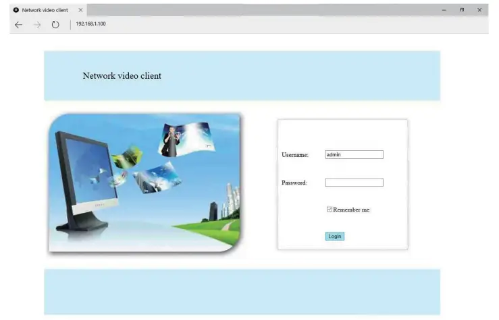499x320 pixels.
Task: Minimize the browser window
Action: tap(444, 10)
